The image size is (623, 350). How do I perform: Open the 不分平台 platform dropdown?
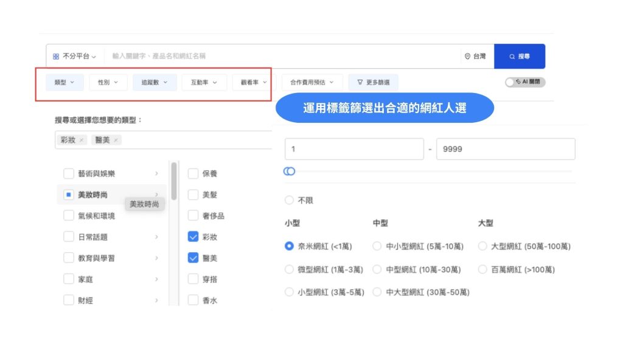tap(74, 57)
